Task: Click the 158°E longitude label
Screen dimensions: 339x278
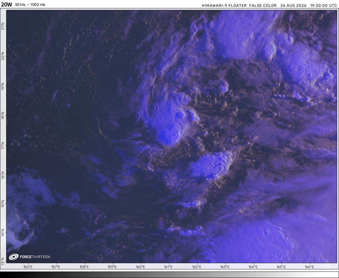Action: 84,267
